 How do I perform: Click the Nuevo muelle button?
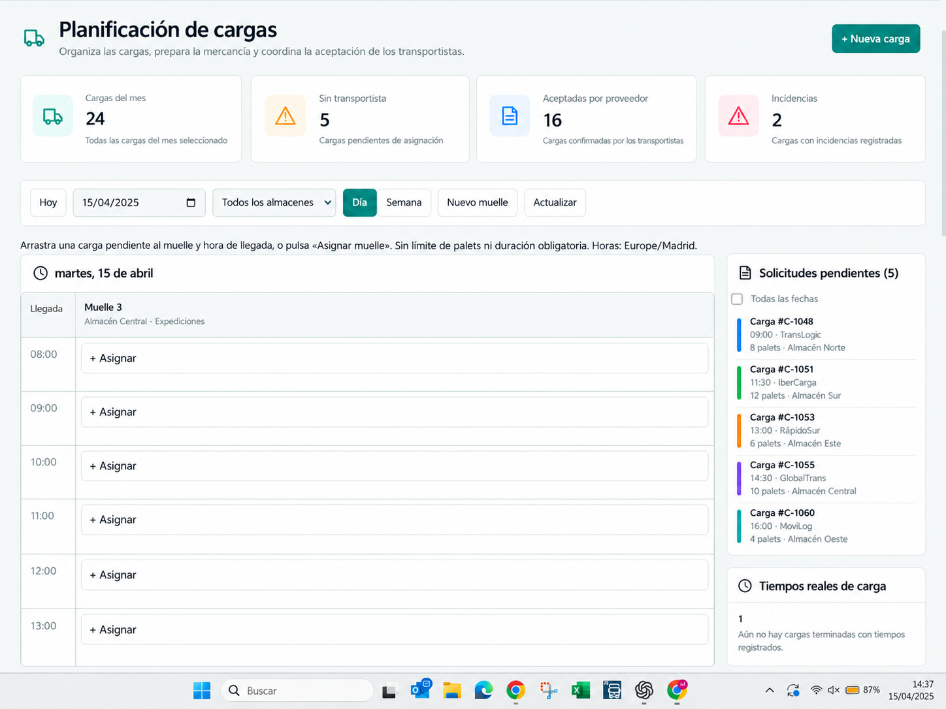coord(478,202)
